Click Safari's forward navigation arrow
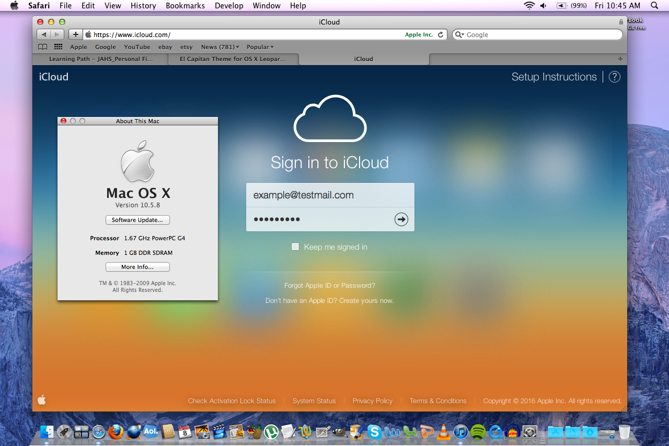 point(57,34)
